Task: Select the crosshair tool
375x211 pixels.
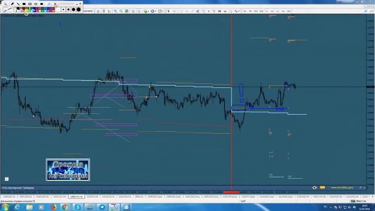Action: coord(174,11)
